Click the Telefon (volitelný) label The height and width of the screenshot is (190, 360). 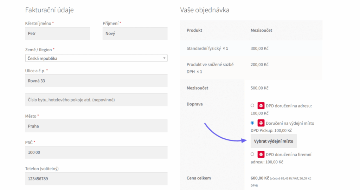[x=42, y=169]
